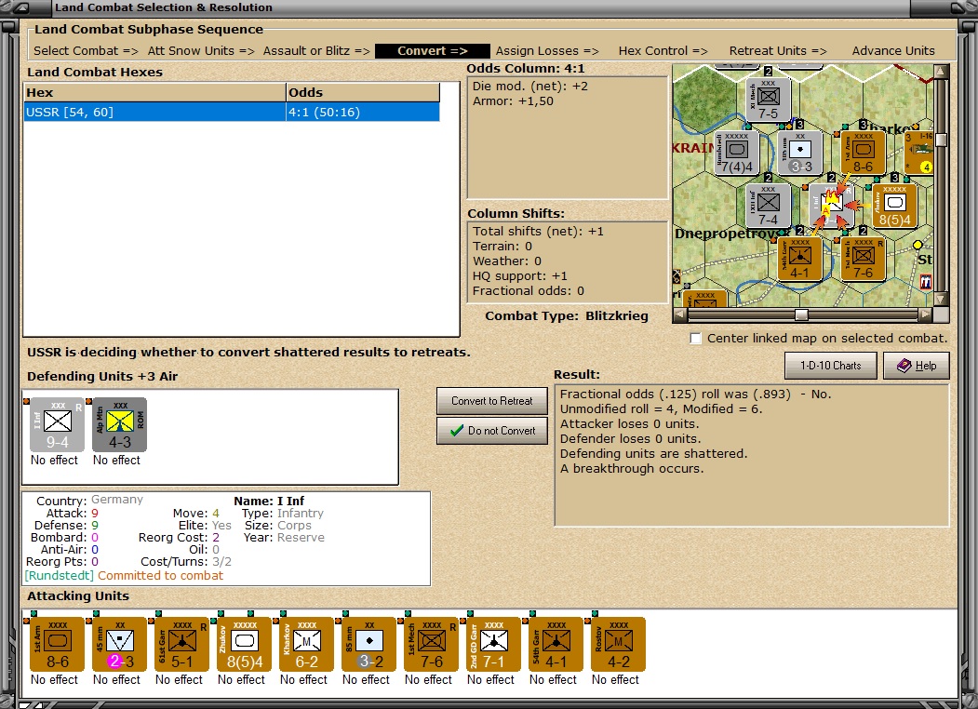
Task: Select the Zhukov 8(5)4 attacking unit counter
Action: [x=242, y=644]
